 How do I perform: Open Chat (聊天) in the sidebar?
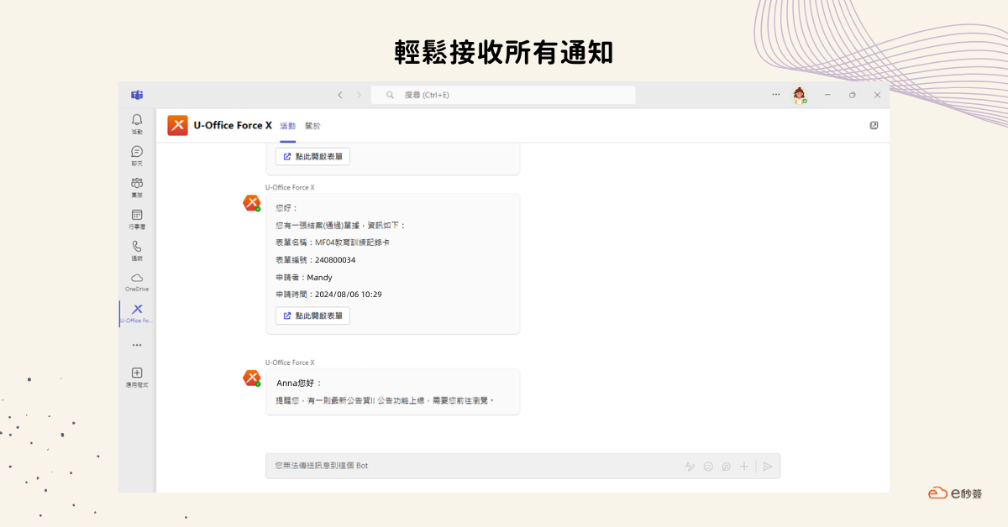pos(137,156)
